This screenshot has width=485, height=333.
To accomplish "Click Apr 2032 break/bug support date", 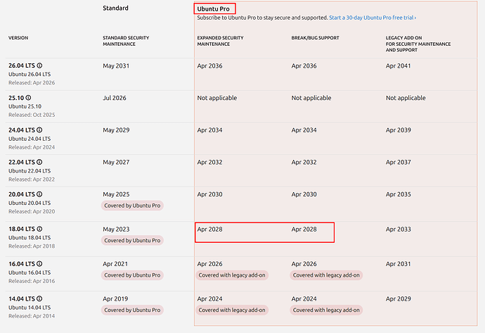I will 304,163.
